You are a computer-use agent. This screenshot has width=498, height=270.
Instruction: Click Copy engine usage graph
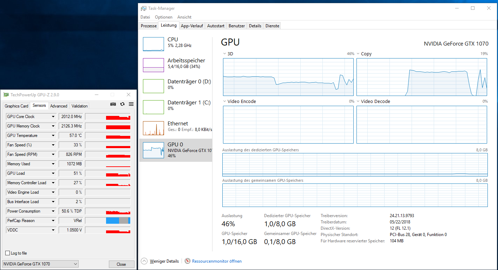pos(422,77)
